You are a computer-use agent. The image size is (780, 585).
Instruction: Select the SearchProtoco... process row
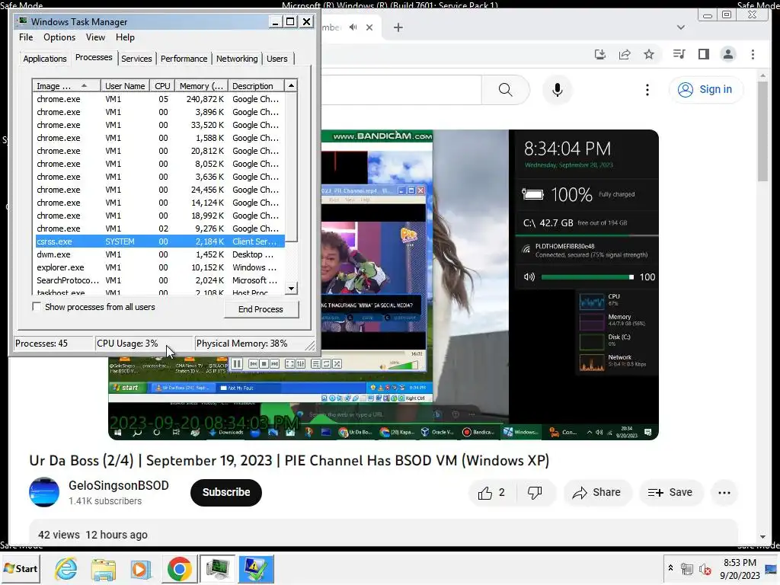tap(160, 280)
